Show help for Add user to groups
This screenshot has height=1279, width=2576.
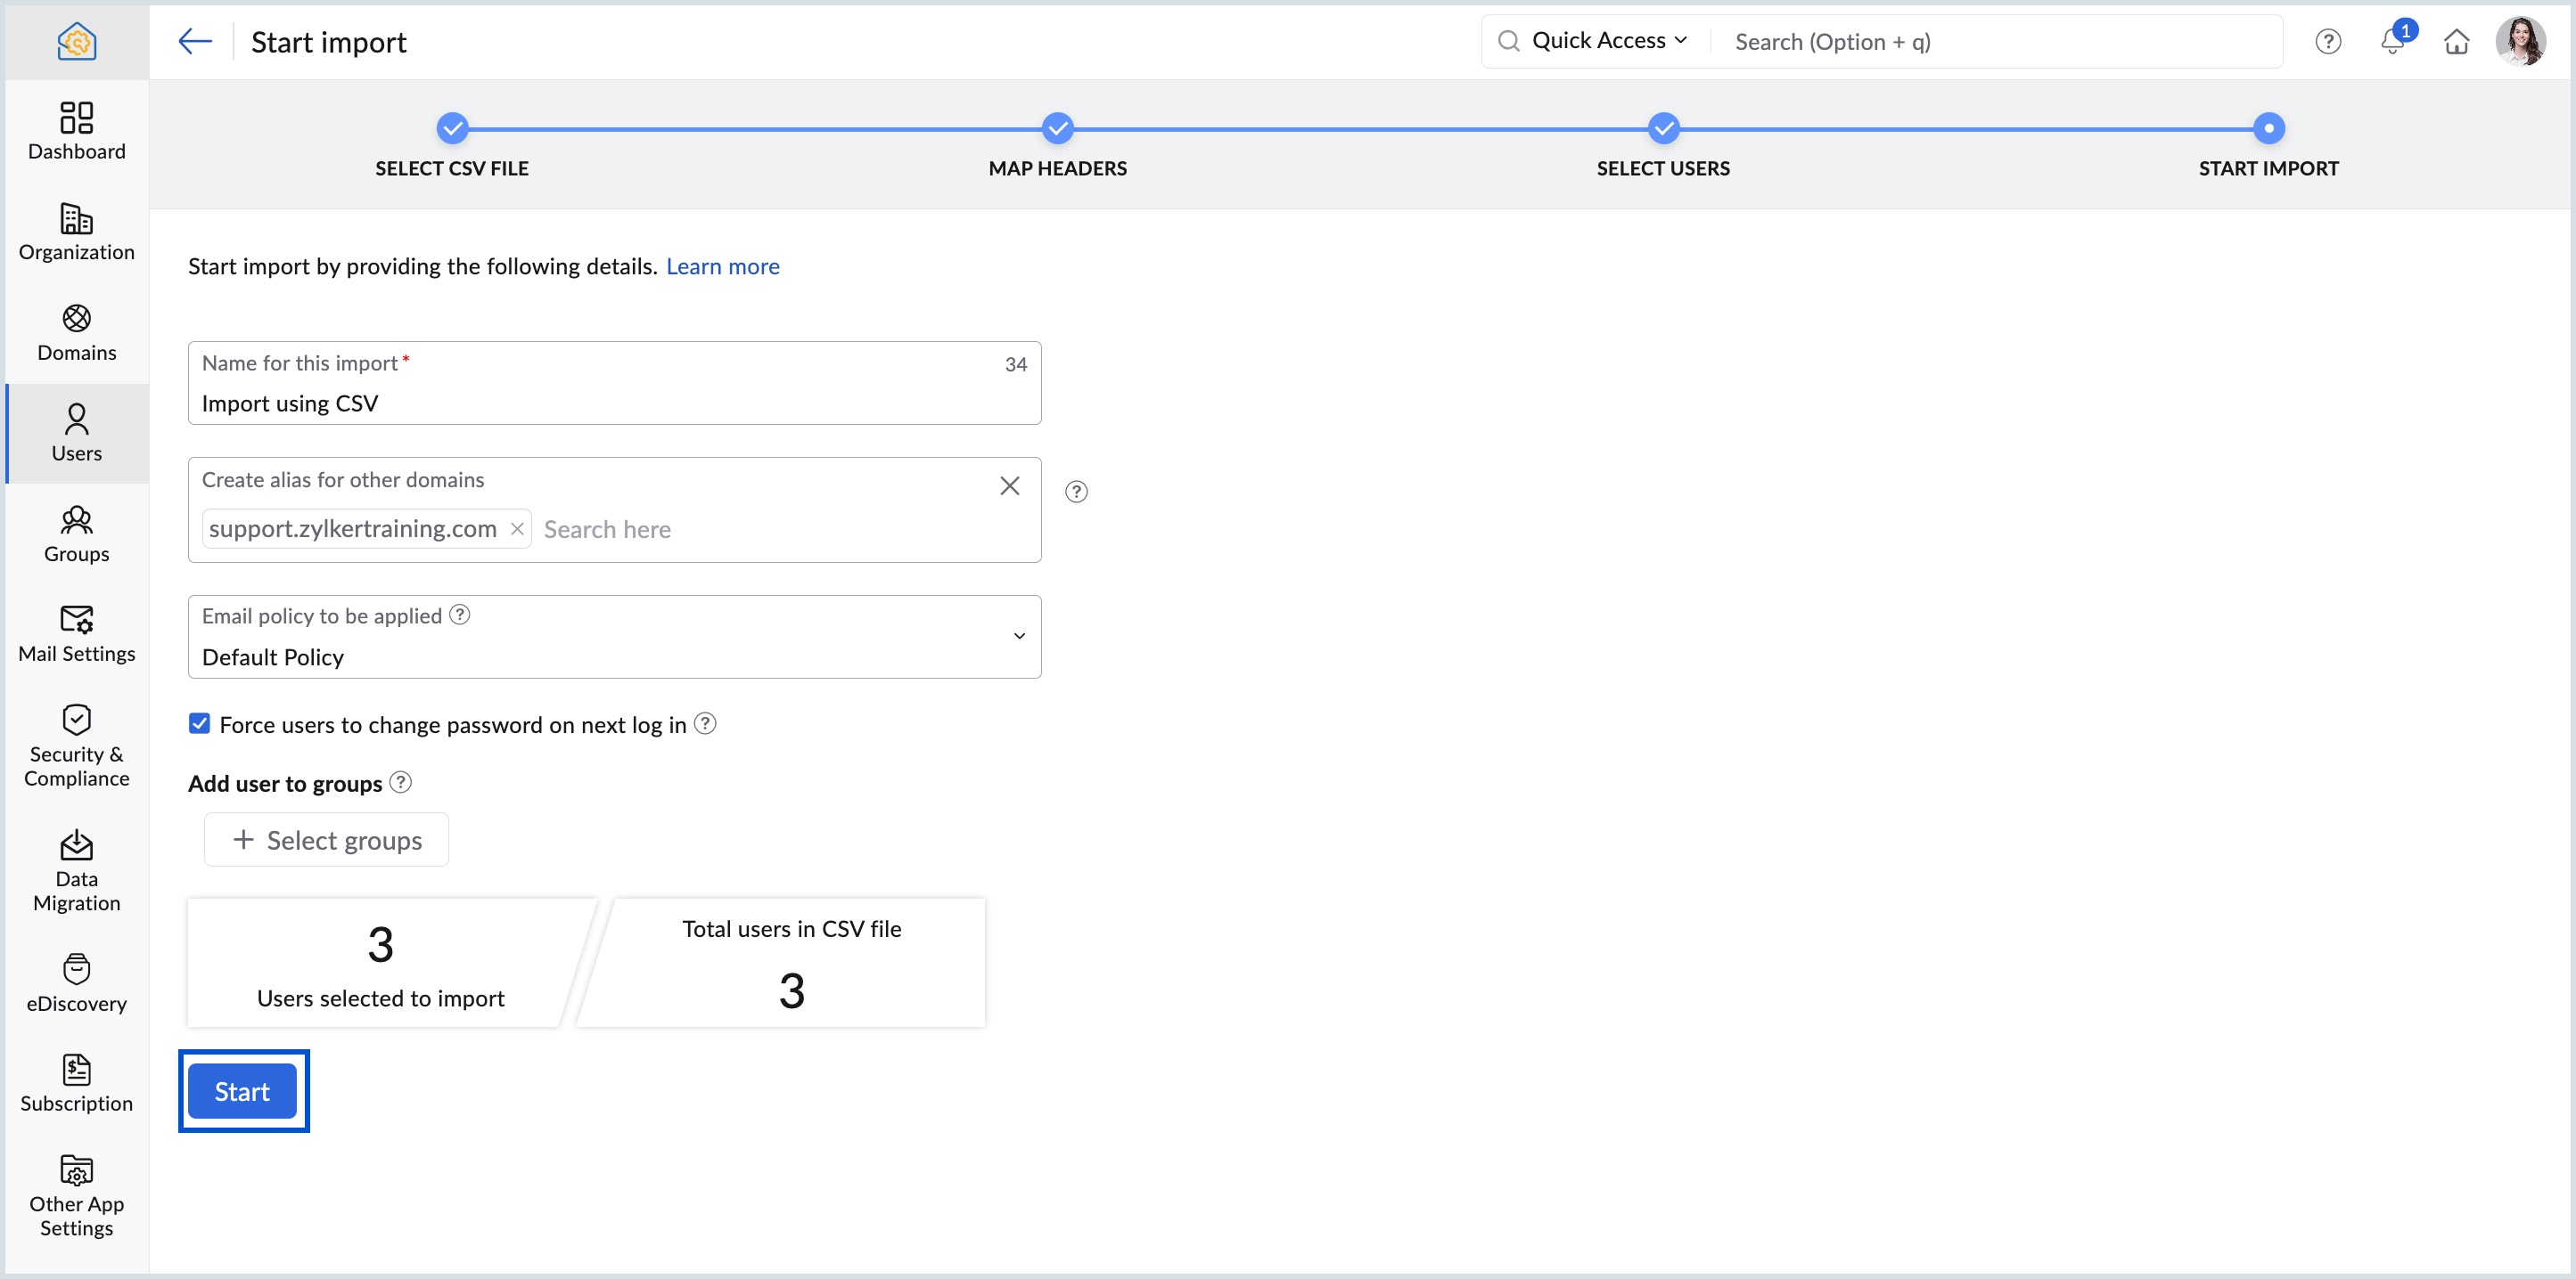tap(400, 782)
